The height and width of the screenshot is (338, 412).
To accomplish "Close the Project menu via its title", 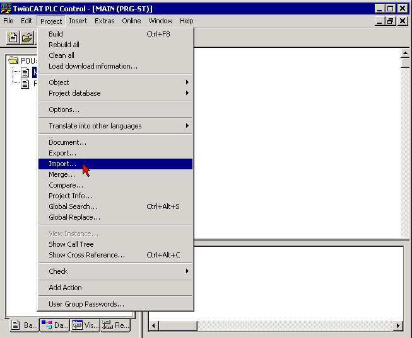I will (51, 21).
